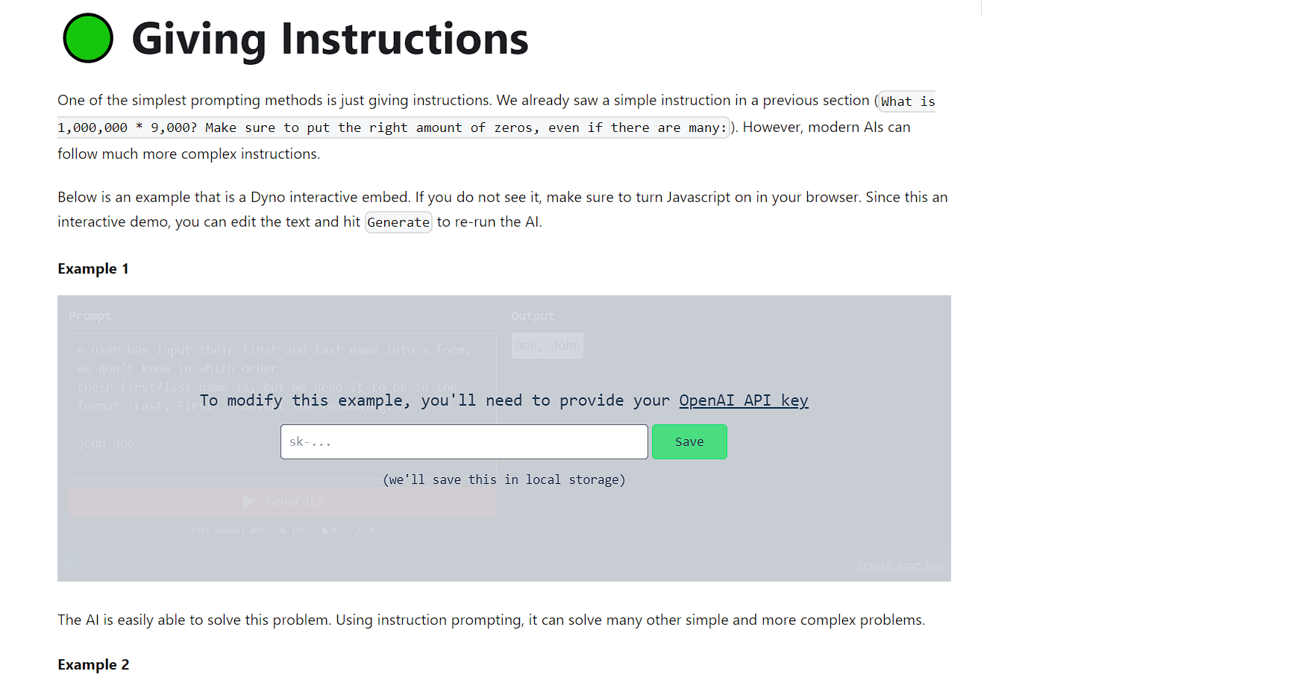The height and width of the screenshot is (686, 1298).
Task: Click the Output panel heading
Action: 533,315
